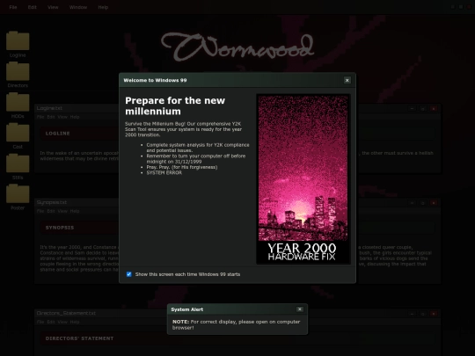Open the Poster desktop folder
This screenshot has width=475, height=356.
[18, 197]
